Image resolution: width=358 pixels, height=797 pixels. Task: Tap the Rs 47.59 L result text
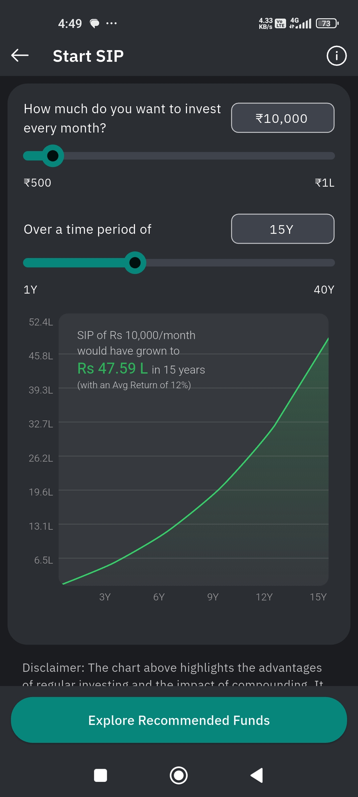tap(112, 368)
